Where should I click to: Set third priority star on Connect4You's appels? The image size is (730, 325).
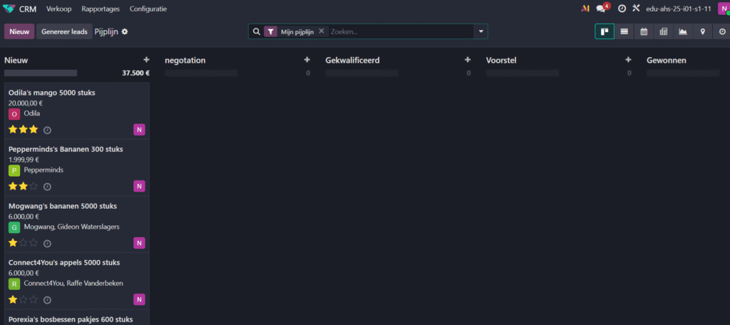tap(34, 299)
